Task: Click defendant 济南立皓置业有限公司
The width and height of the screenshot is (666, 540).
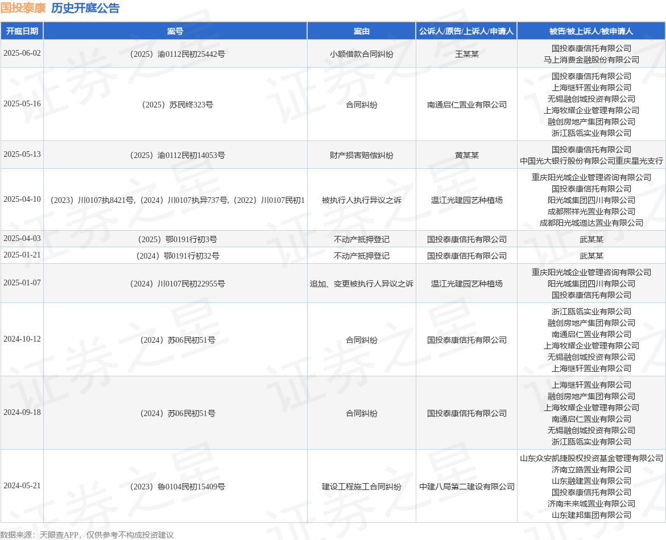Action: point(591,470)
